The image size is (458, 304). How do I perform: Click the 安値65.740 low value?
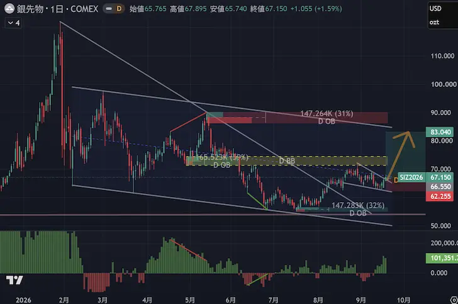228,9
